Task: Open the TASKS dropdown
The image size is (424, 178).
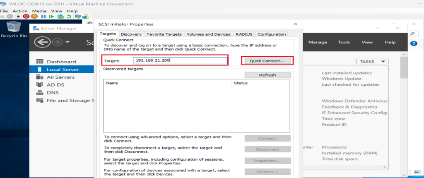Action: click(x=372, y=61)
